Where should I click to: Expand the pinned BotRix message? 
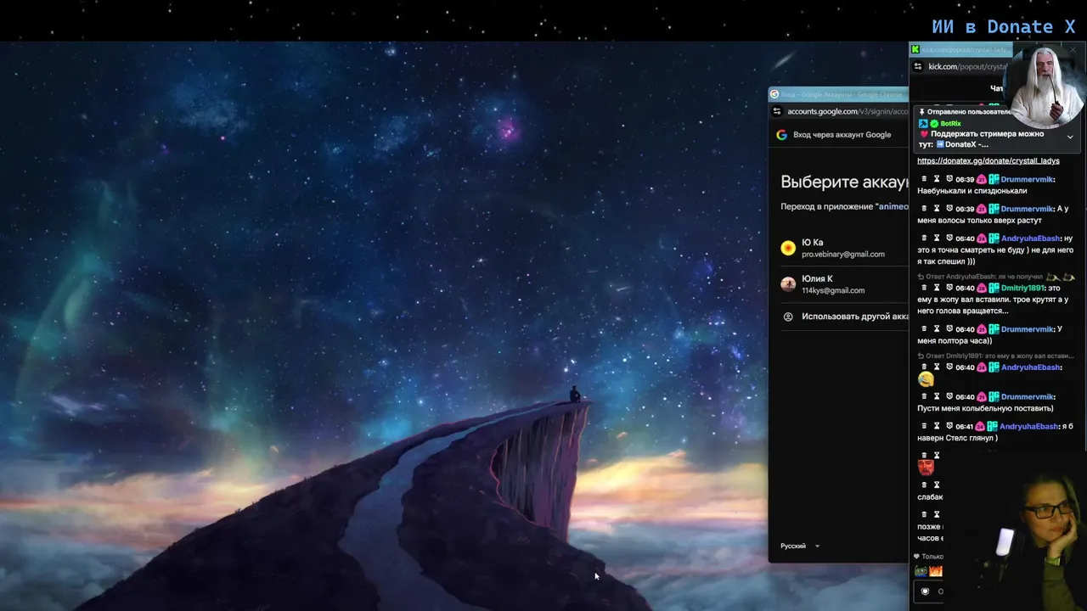pos(1070,137)
